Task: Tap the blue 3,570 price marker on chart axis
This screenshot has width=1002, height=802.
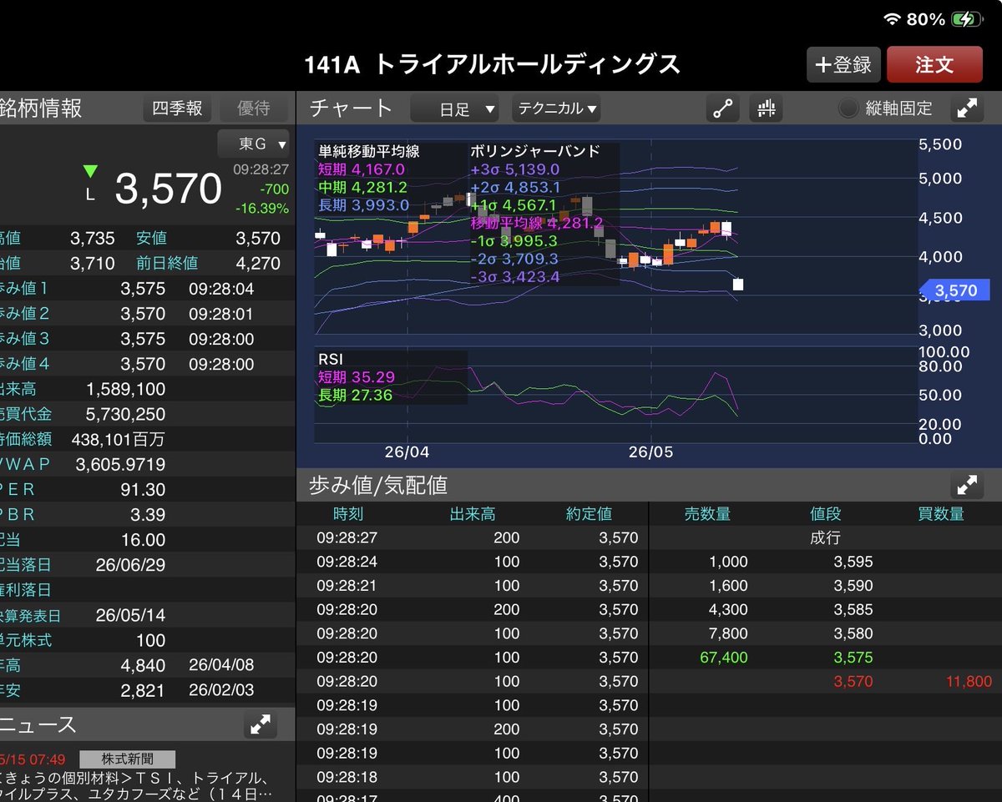Action: (x=954, y=290)
